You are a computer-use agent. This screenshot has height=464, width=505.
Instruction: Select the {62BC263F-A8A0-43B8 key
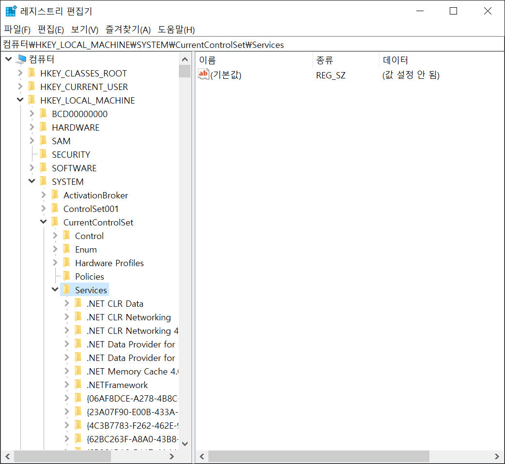click(x=132, y=439)
